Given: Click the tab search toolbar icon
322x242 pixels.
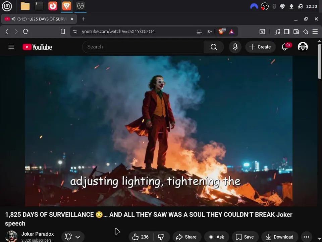Looking at the screenshot, I should click(262, 32).
